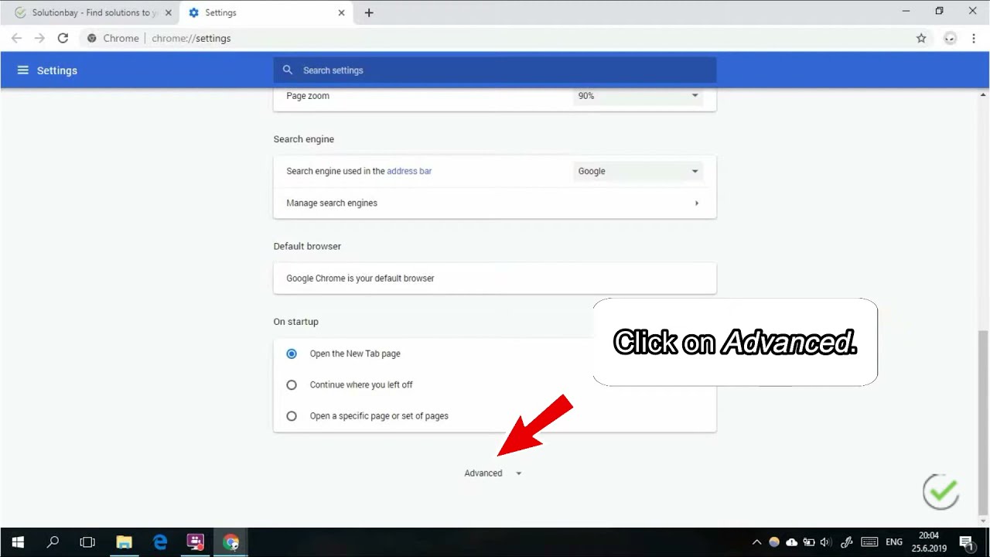Click the On startup section heading
This screenshot has width=990, height=557.
(x=295, y=322)
